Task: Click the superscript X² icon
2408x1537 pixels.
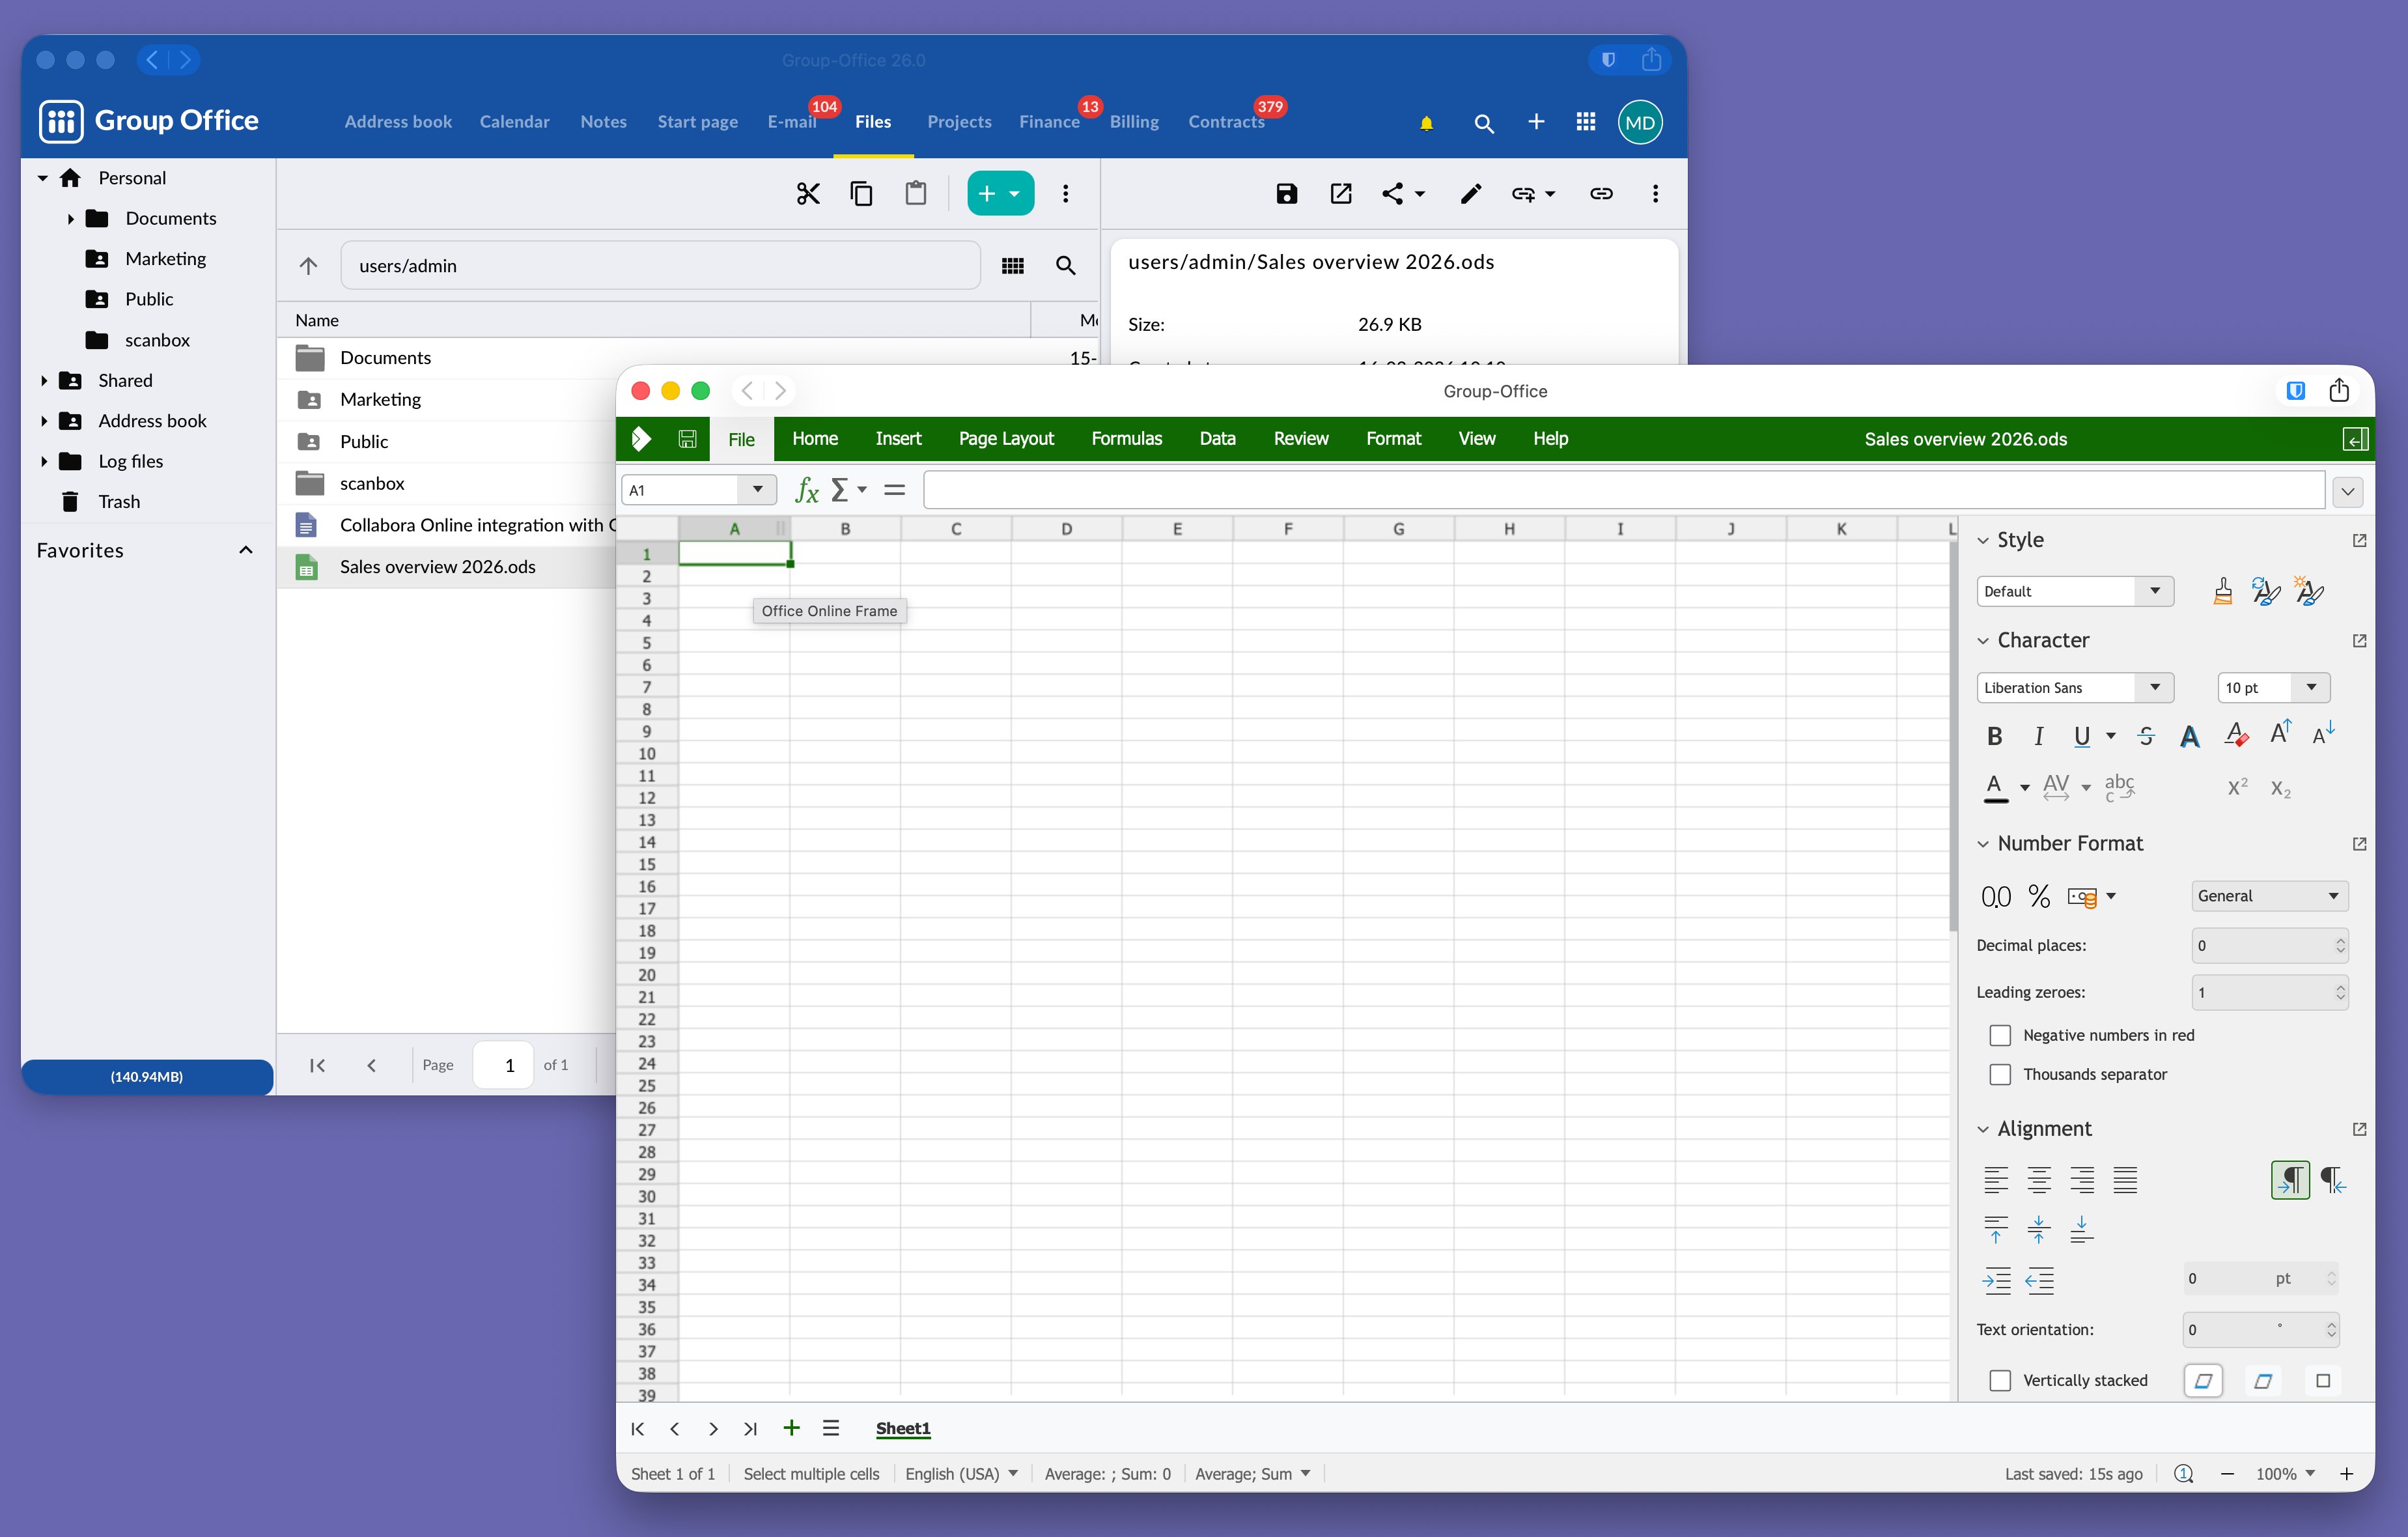Action: pos(2237,788)
